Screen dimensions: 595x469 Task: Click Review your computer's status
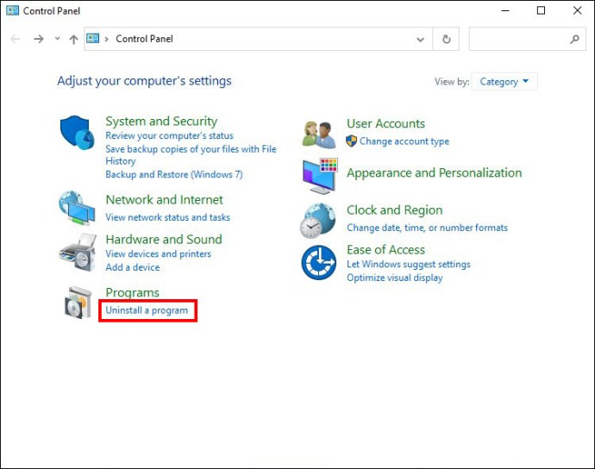[x=169, y=135]
